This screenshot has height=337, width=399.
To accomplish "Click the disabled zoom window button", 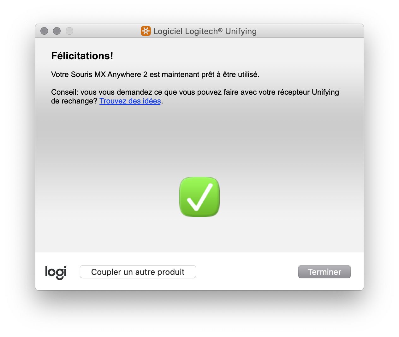I will [x=69, y=31].
